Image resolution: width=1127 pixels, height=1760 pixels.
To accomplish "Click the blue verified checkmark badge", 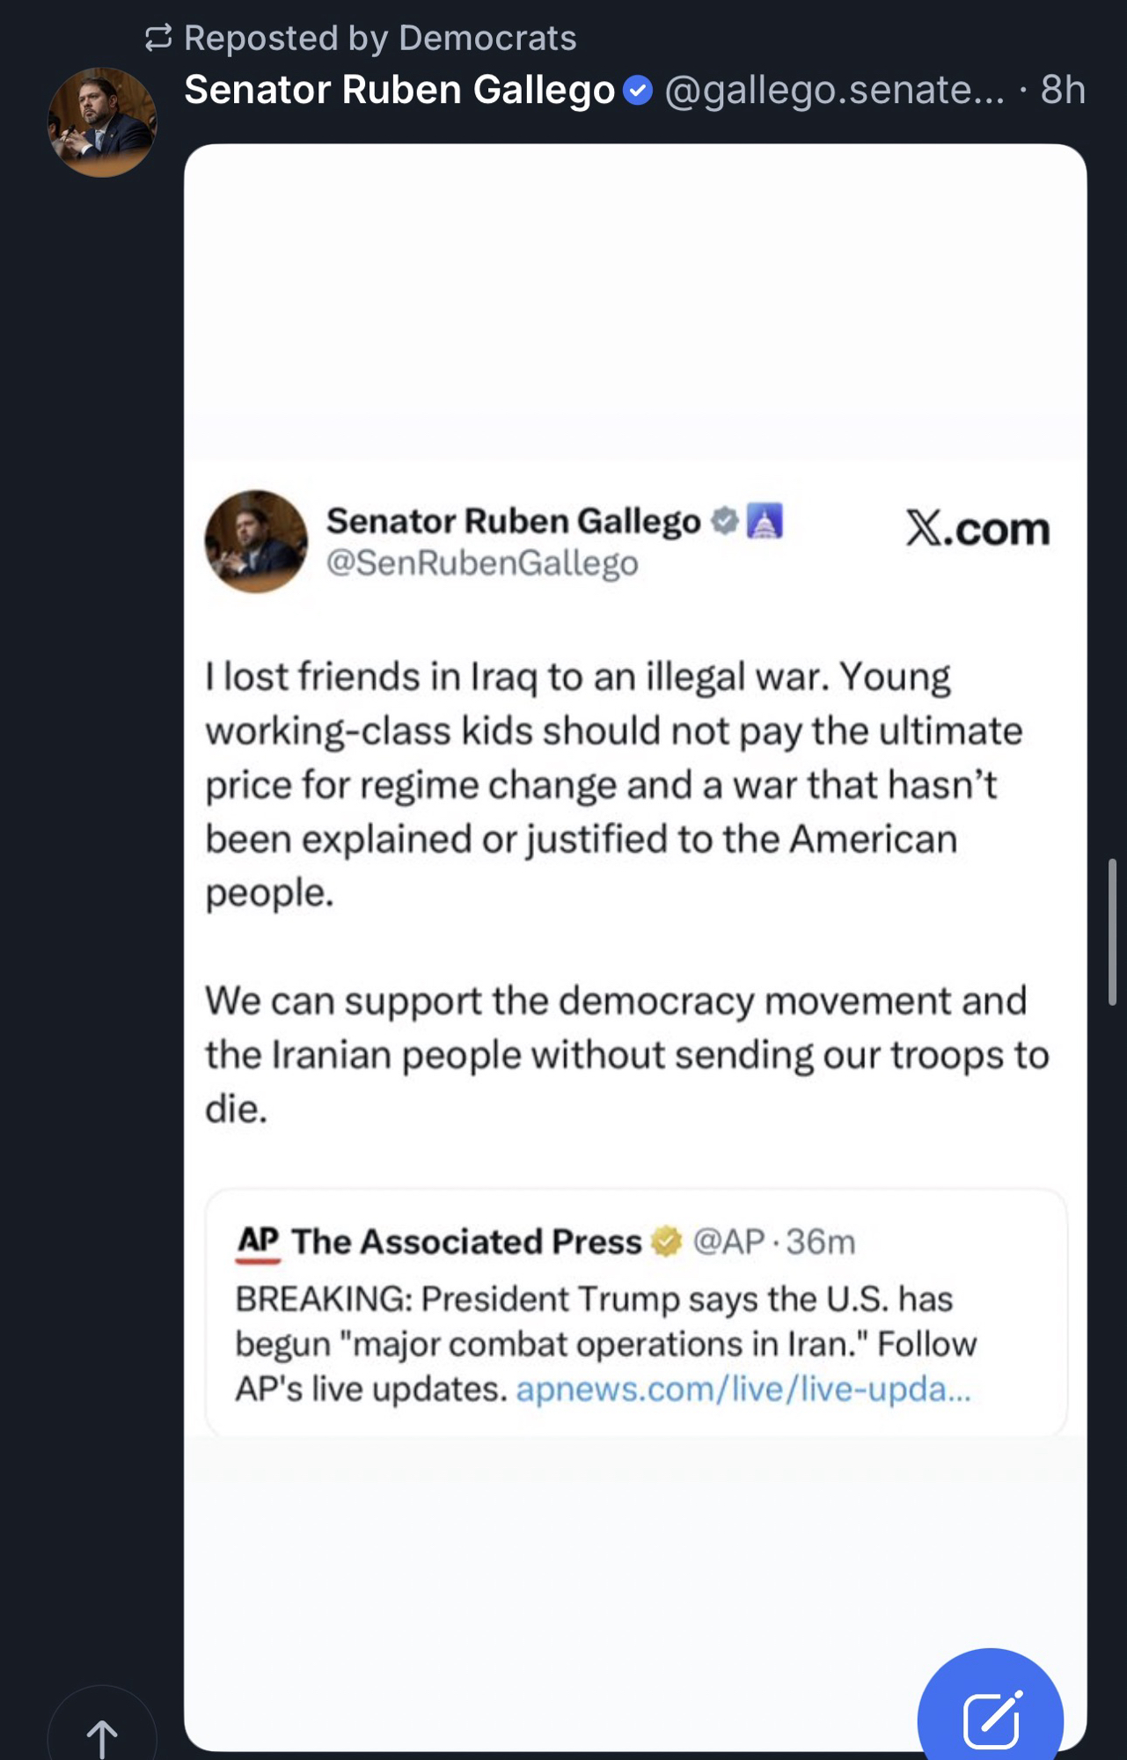I will pyautogui.click(x=638, y=90).
